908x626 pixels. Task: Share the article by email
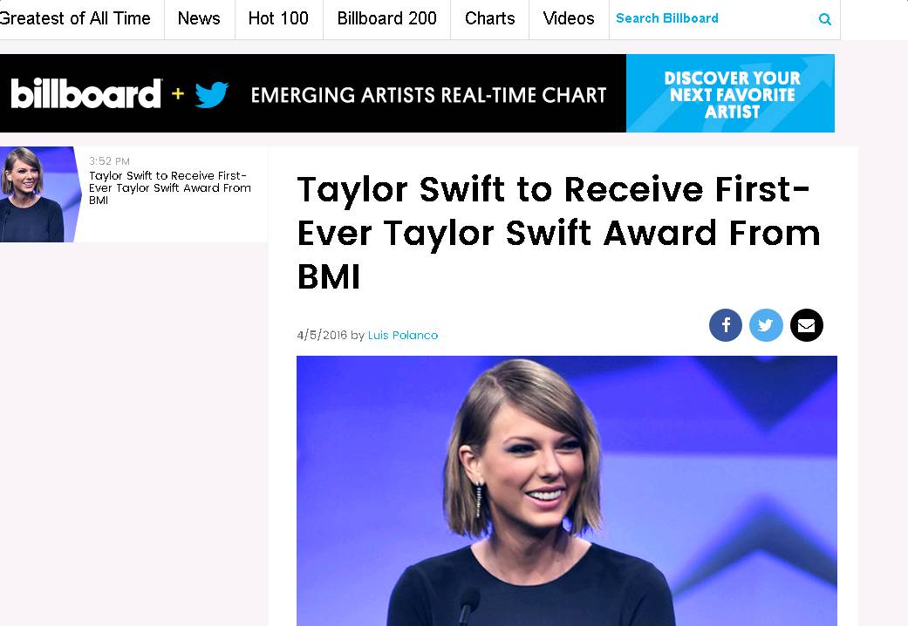click(806, 325)
